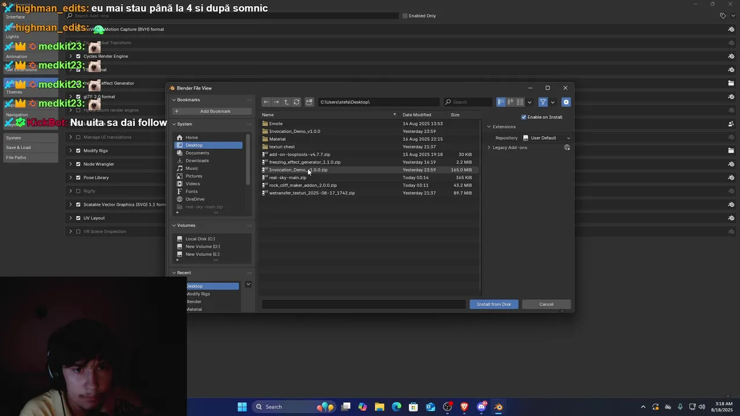Image resolution: width=740 pixels, height=416 pixels.
Task: Switch to vertical list display mode
Action: (x=501, y=102)
